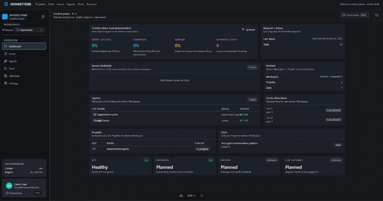
Task: Click the REWORK 0% value
Action: click(178, 45)
